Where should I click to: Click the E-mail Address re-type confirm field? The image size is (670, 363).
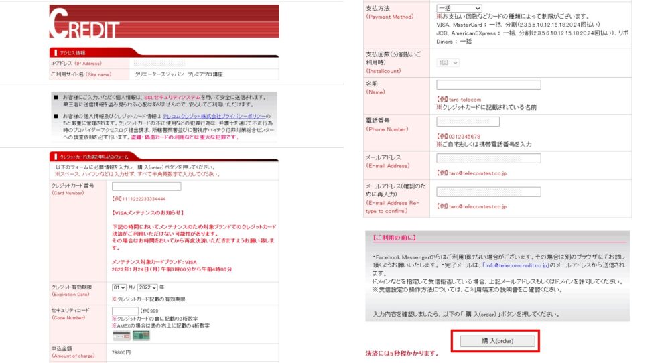click(x=488, y=192)
